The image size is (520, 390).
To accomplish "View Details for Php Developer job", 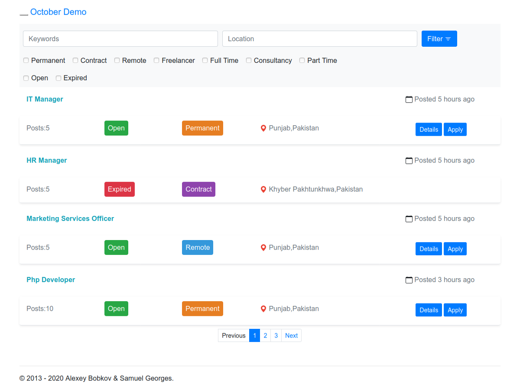I will point(429,310).
